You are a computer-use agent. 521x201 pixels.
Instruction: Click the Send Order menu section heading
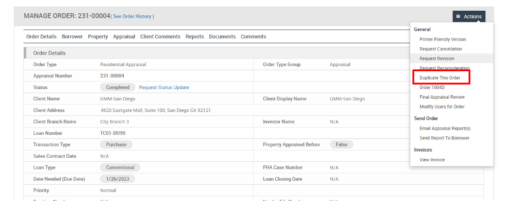pos(426,118)
